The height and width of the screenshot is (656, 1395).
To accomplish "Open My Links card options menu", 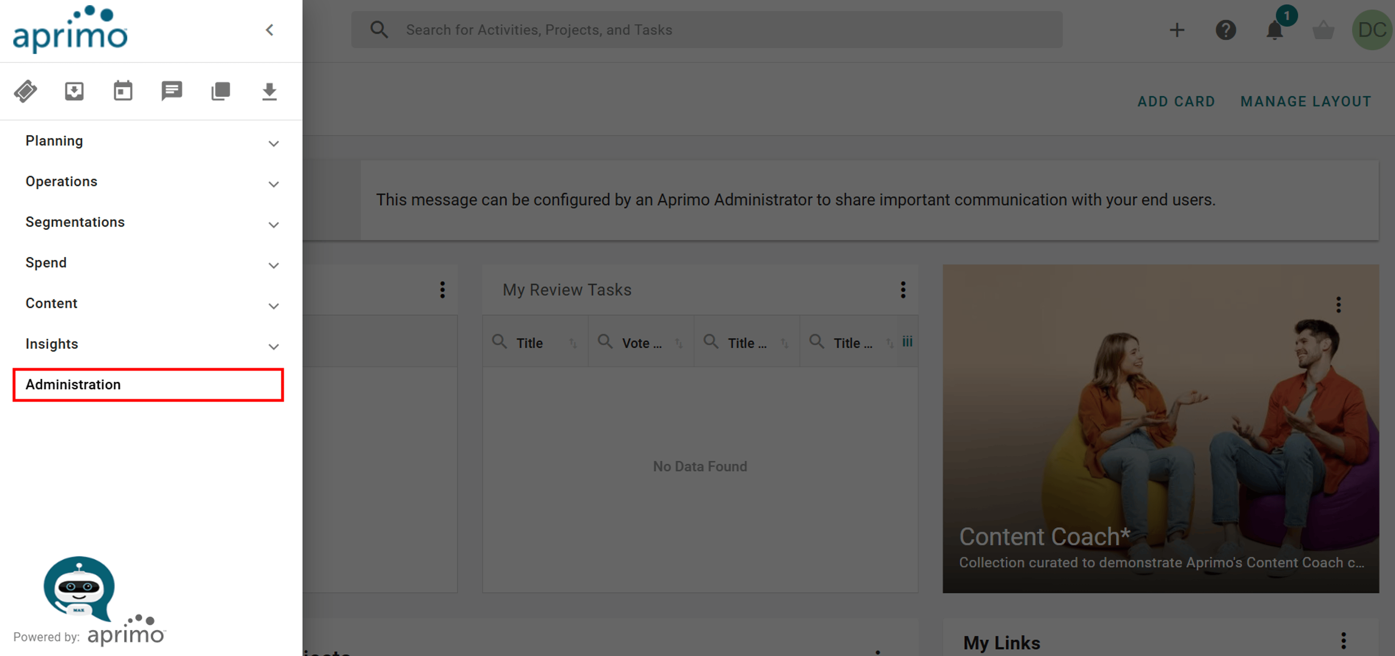I will click(x=1343, y=641).
